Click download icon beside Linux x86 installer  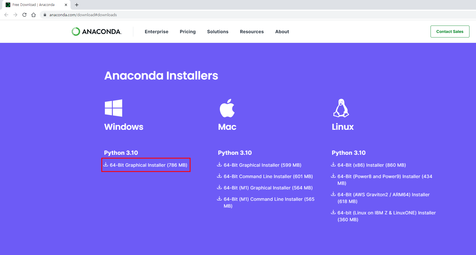(333, 164)
